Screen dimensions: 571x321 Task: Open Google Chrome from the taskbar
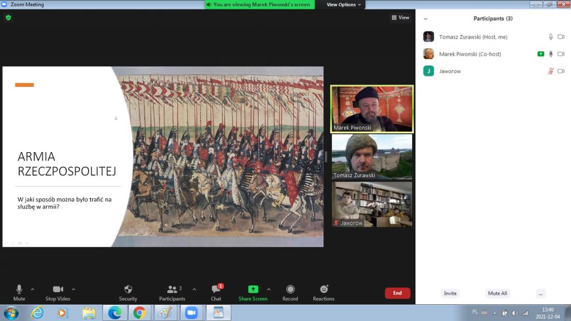(x=139, y=313)
